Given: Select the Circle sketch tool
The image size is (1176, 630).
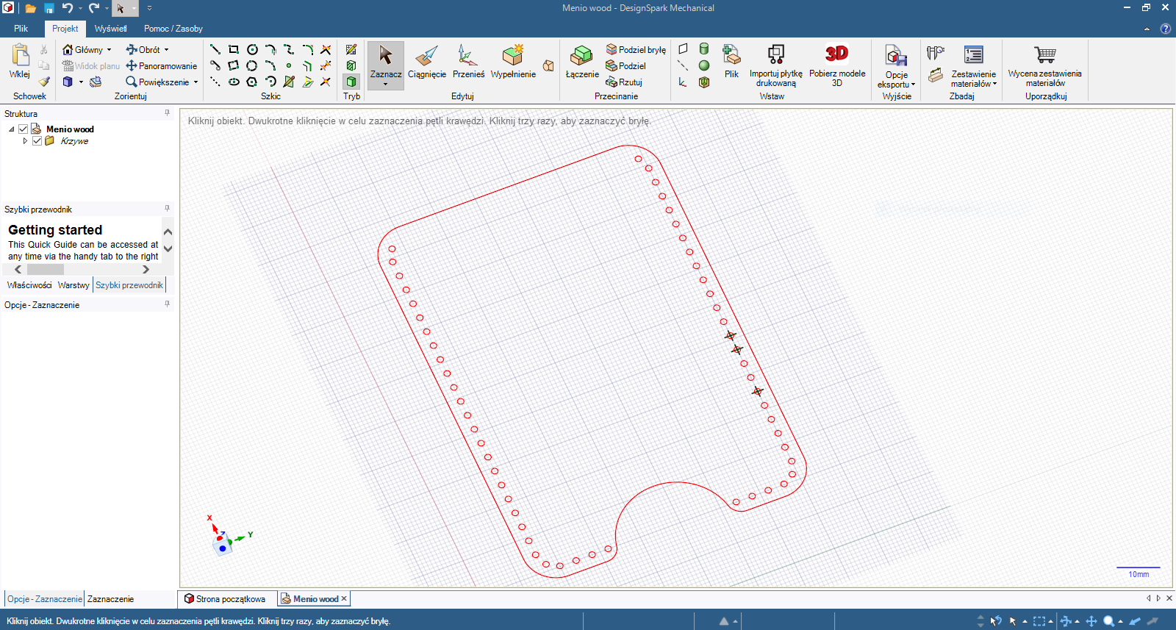Looking at the screenshot, I should (252, 49).
